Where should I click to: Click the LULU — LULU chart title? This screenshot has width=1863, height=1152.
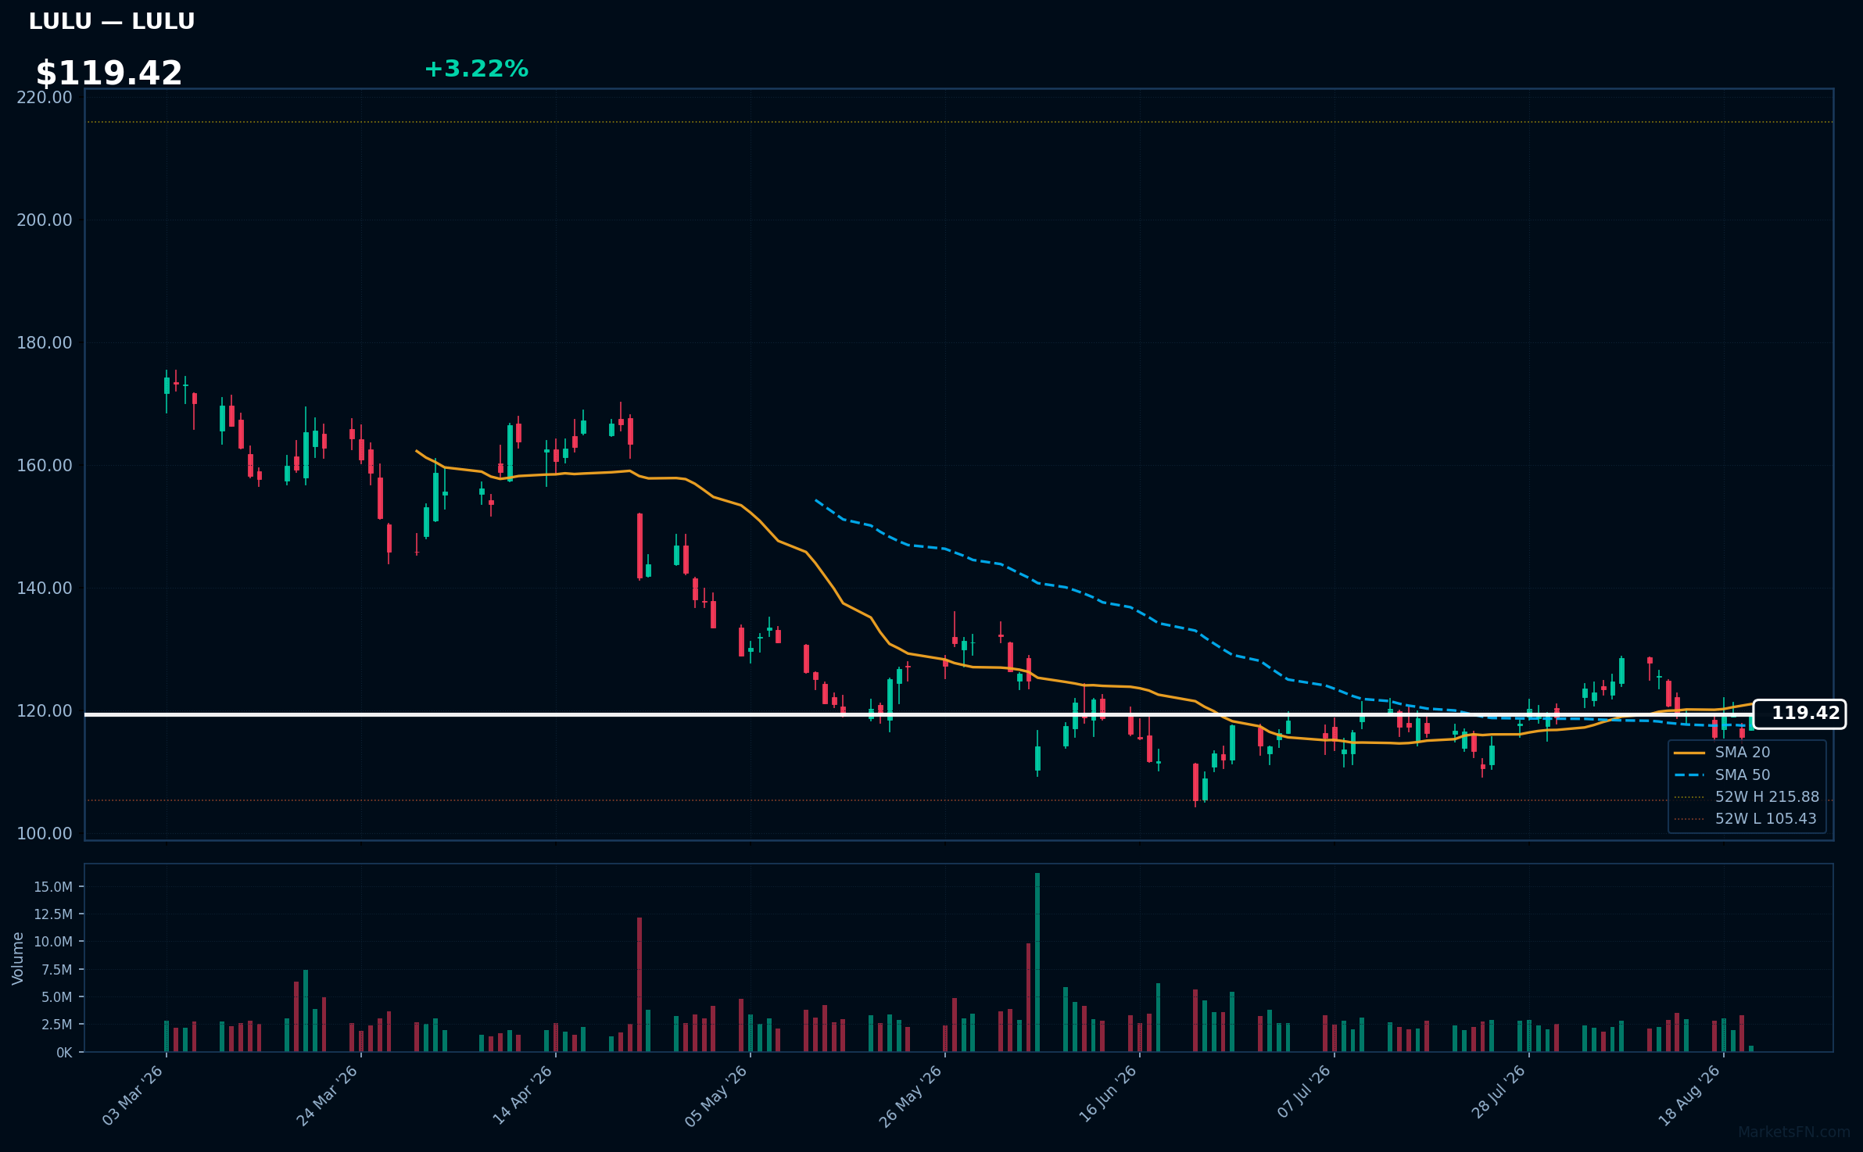pos(111,21)
